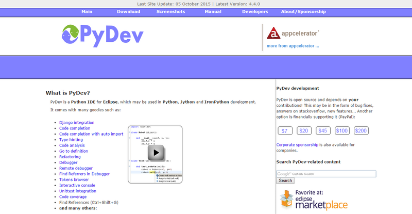Open the Main menu item
Viewport: 412px width, 214px height.
click(87, 11)
